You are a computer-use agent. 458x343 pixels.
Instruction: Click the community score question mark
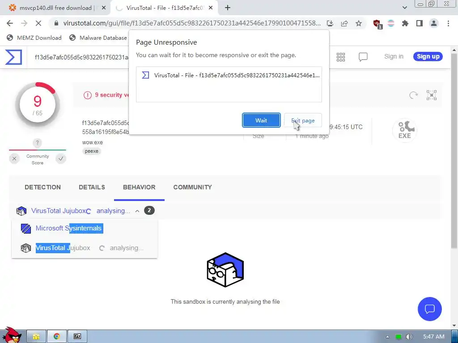tap(37, 143)
